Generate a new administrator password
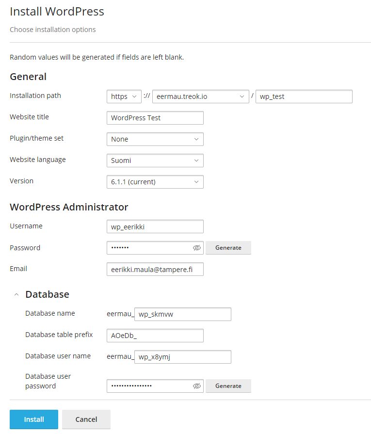The width and height of the screenshot is (371, 434). [x=228, y=248]
